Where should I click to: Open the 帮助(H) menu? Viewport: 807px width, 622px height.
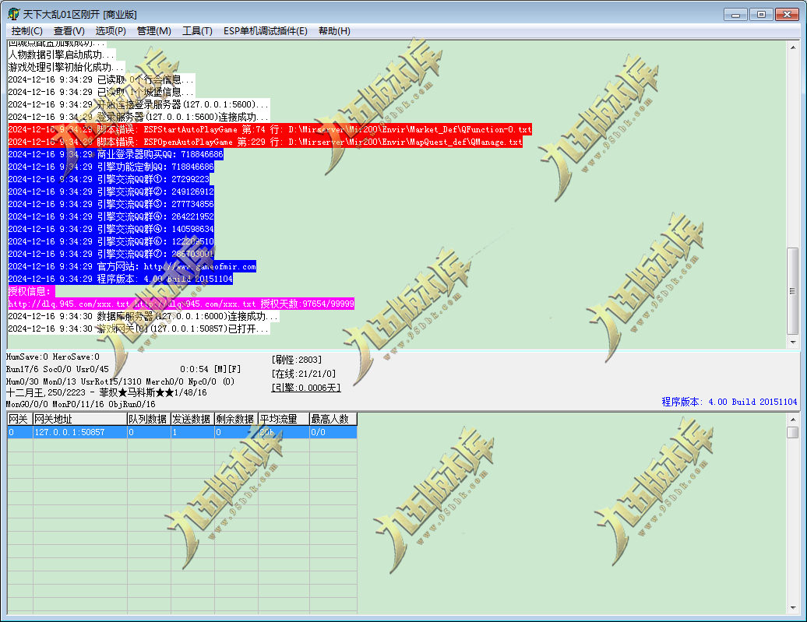pyautogui.click(x=334, y=31)
